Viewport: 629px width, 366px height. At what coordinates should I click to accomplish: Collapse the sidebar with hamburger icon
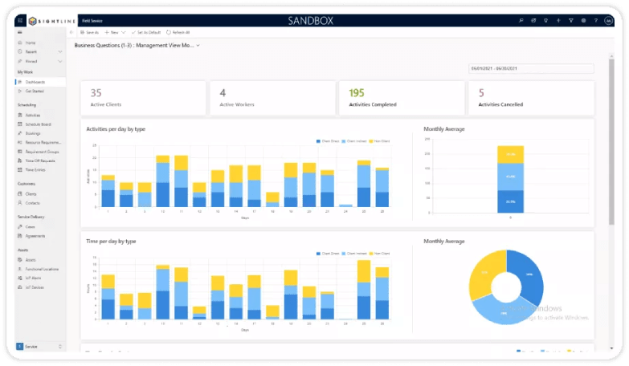(19, 32)
